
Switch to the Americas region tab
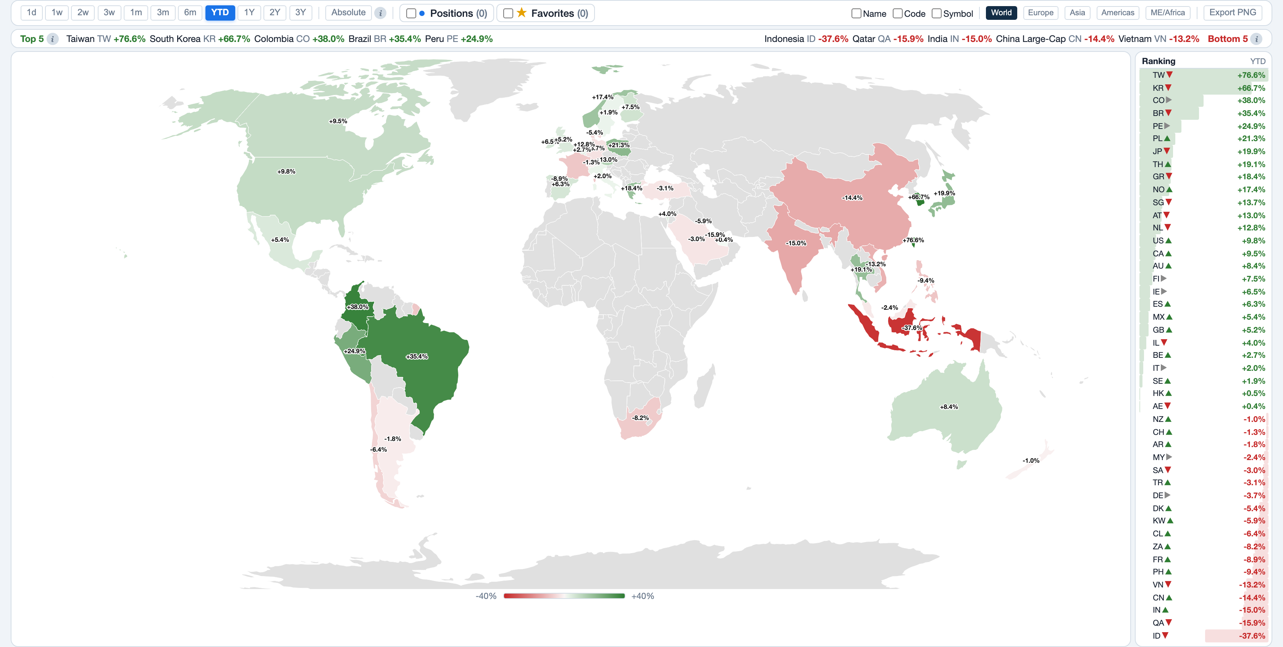1118,13
